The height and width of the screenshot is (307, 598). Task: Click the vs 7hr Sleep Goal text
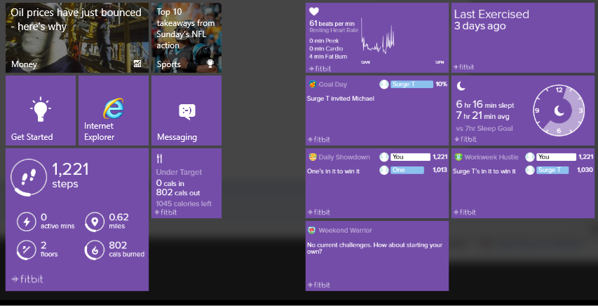pyautogui.click(x=484, y=129)
